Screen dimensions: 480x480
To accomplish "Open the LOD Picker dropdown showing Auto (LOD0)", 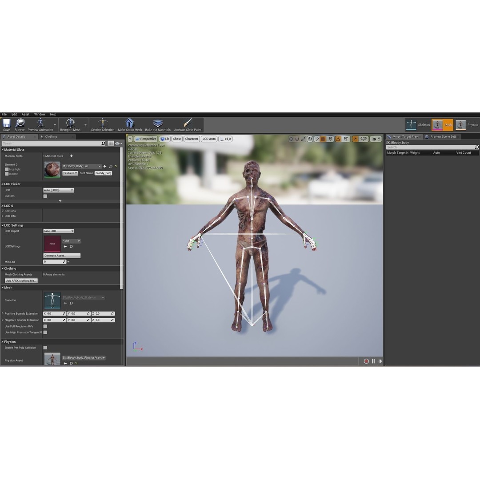I will [x=59, y=190].
